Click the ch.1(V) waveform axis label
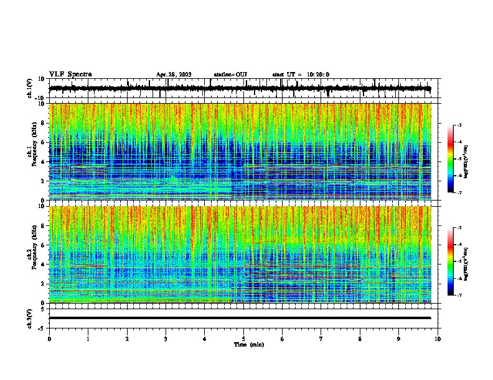Screen dimensions: 493x380 30,88
